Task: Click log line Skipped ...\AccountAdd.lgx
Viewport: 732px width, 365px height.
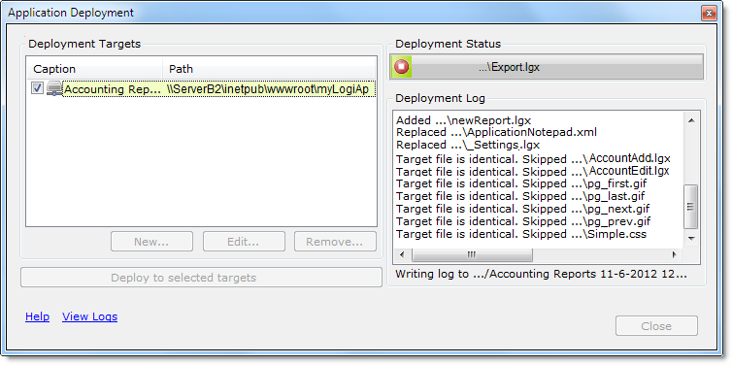Action: (x=533, y=158)
